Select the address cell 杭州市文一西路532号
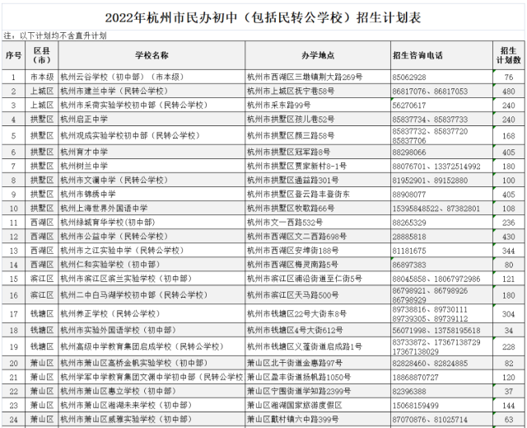Viewport: 527px width, 428px height. click(318, 223)
